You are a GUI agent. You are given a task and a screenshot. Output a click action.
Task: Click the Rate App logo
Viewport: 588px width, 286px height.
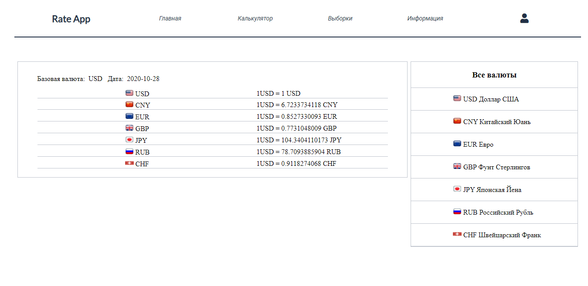click(x=71, y=19)
